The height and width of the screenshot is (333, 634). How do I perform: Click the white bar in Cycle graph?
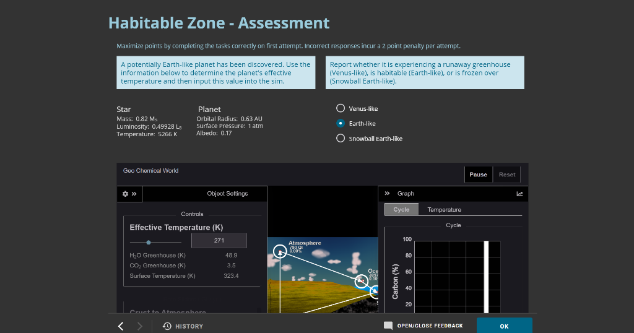point(487,277)
